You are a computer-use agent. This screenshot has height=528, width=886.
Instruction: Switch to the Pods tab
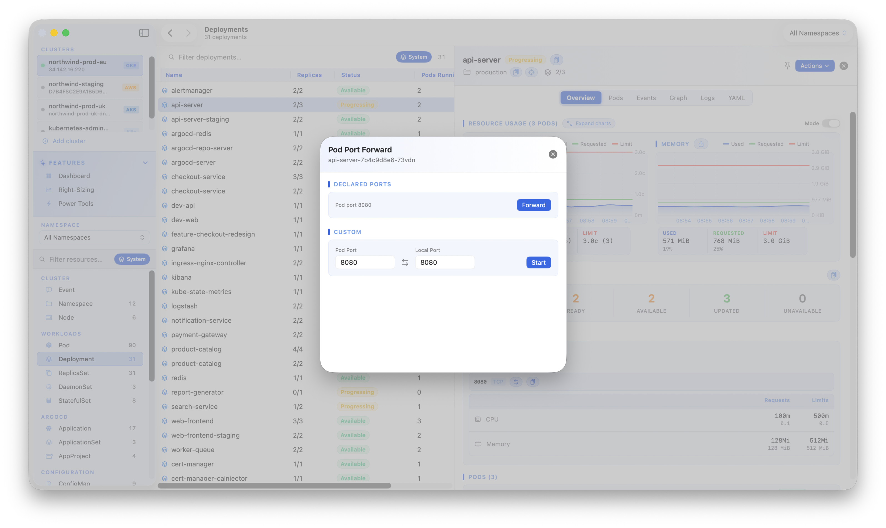tap(615, 98)
